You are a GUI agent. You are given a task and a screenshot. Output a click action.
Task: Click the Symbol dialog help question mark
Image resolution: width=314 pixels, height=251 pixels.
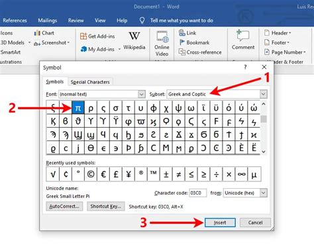click(245, 67)
